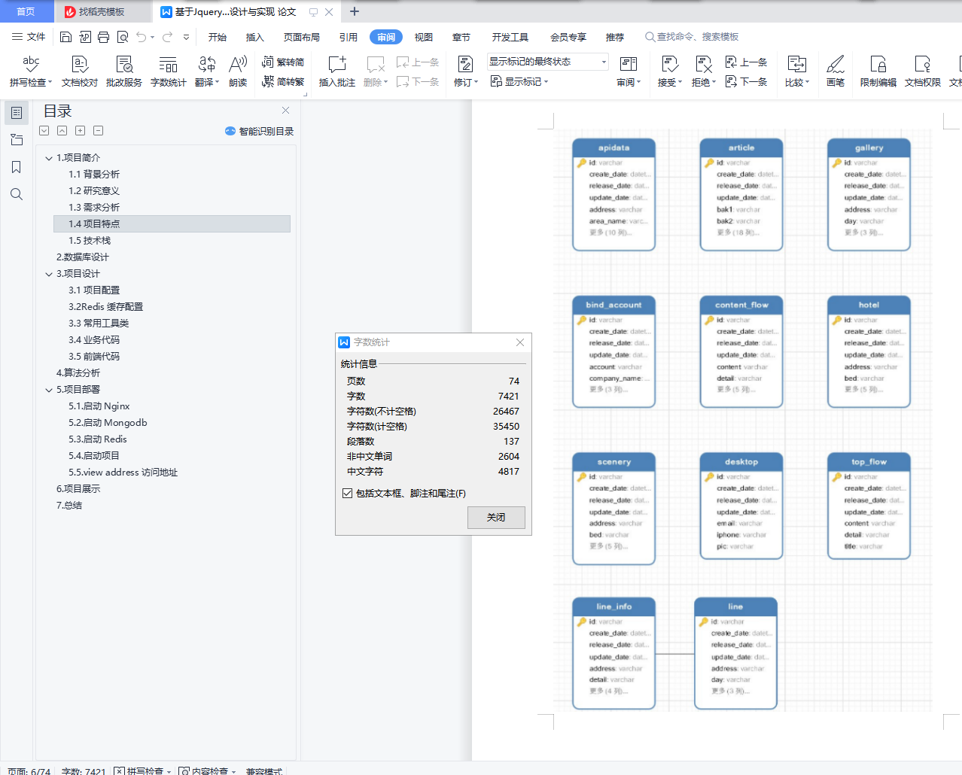This screenshot has height=775, width=962.
Task: Collapse the 5.项目部署 tree node
Action: [x=49, y=390]
